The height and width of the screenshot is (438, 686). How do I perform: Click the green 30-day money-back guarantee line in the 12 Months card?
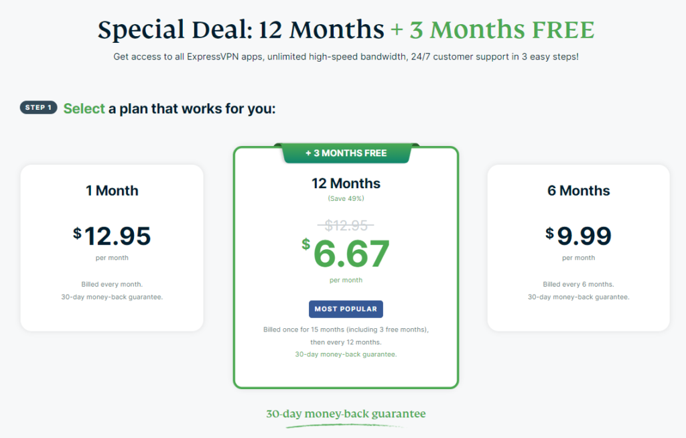(x=346, y=354)
